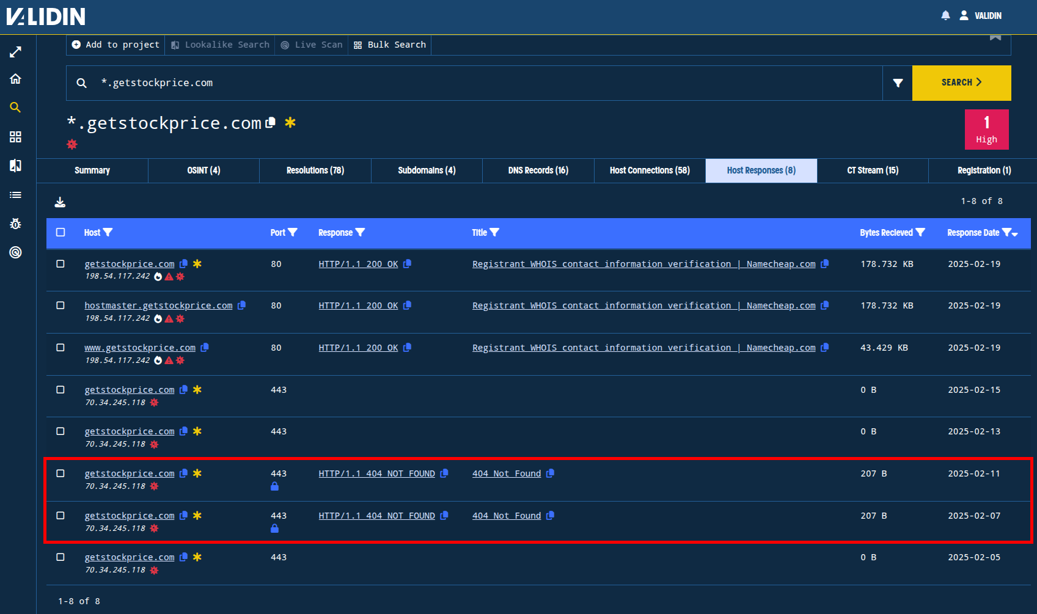1037x614 pixels.
Task: Open the Registration (1) tab
Action: pos(984,170)
